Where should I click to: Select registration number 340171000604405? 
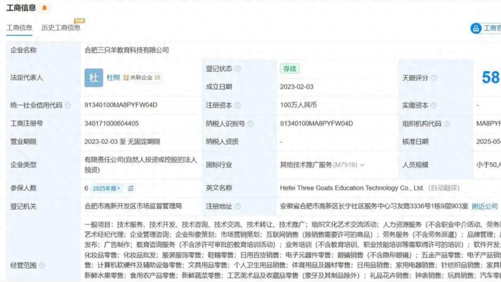[112, 123]
